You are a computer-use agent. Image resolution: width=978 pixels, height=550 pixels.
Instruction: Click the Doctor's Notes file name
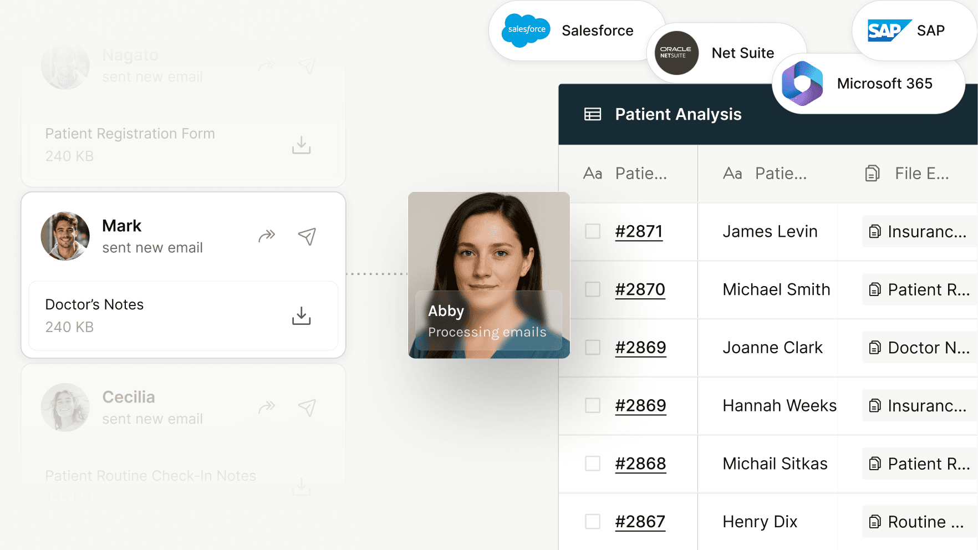coord(94,304)
